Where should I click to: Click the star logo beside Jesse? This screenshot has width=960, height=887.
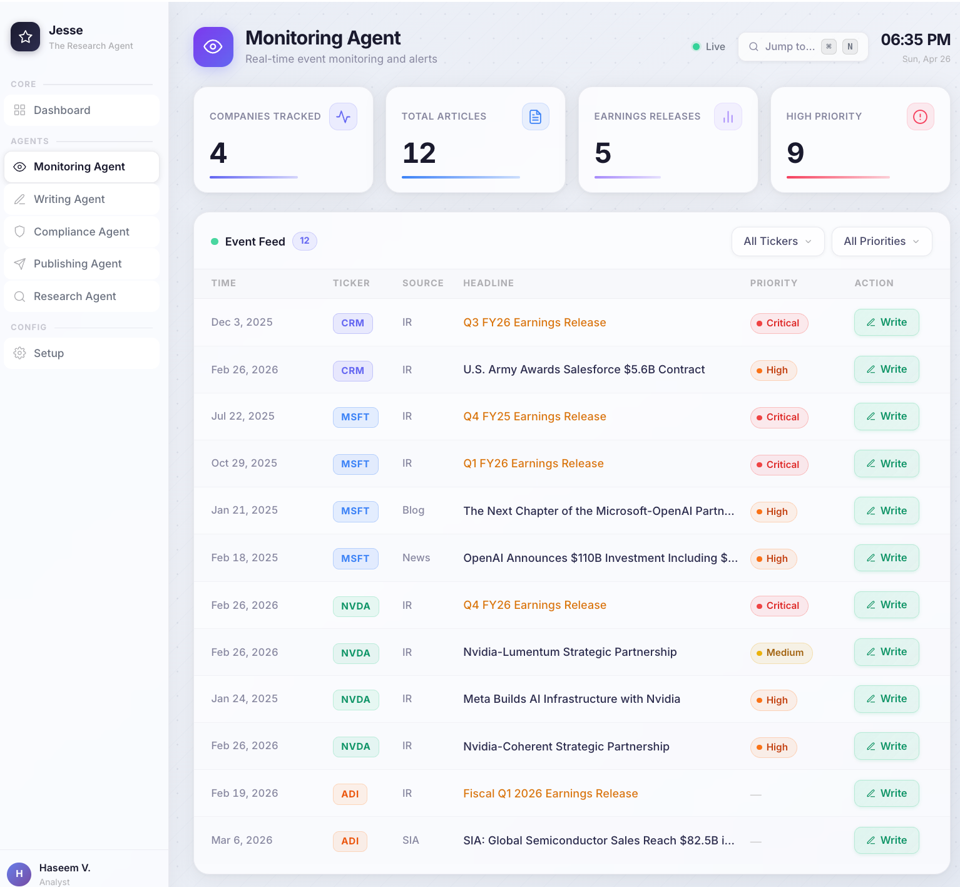pyautogui.click(x=25, y=37)
